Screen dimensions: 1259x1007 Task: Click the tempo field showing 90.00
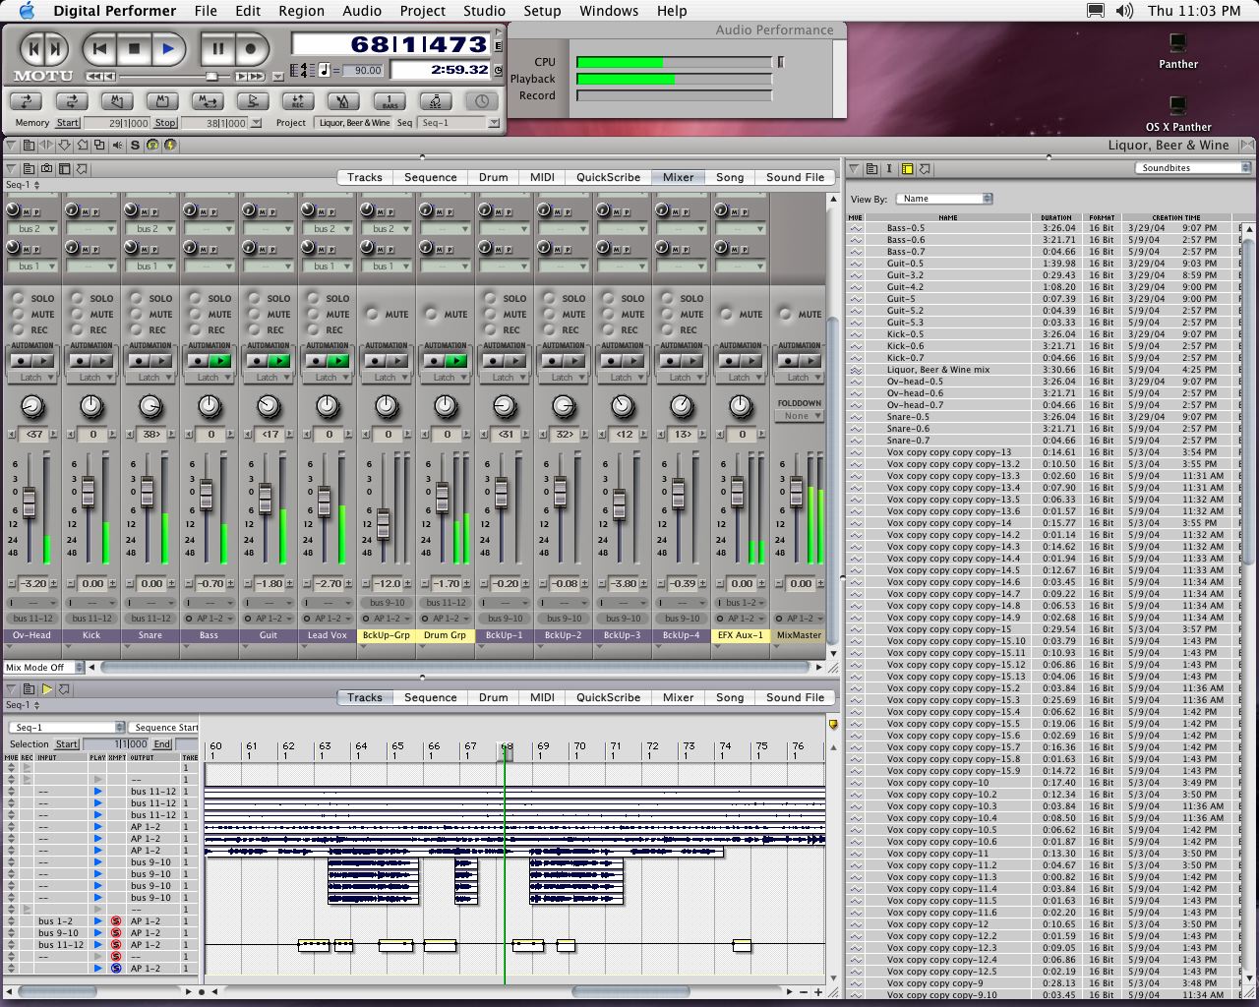point(362,70)
